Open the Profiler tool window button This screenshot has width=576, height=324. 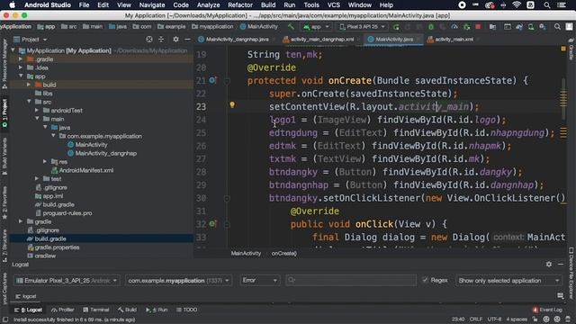click(63, 310)
